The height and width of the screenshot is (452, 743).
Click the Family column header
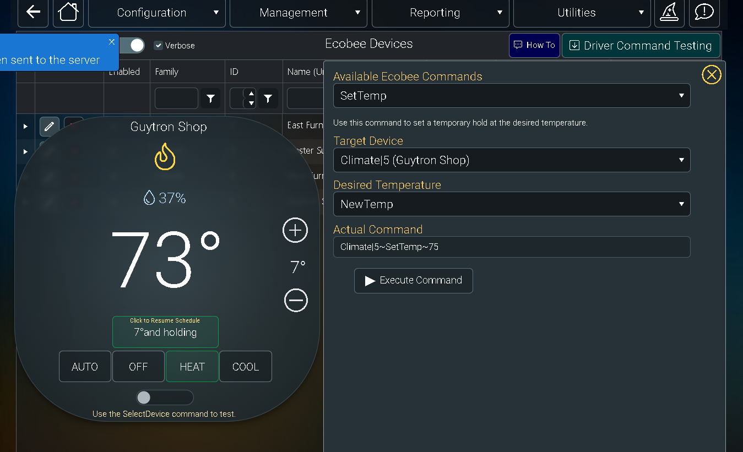(x=166, y=72)
